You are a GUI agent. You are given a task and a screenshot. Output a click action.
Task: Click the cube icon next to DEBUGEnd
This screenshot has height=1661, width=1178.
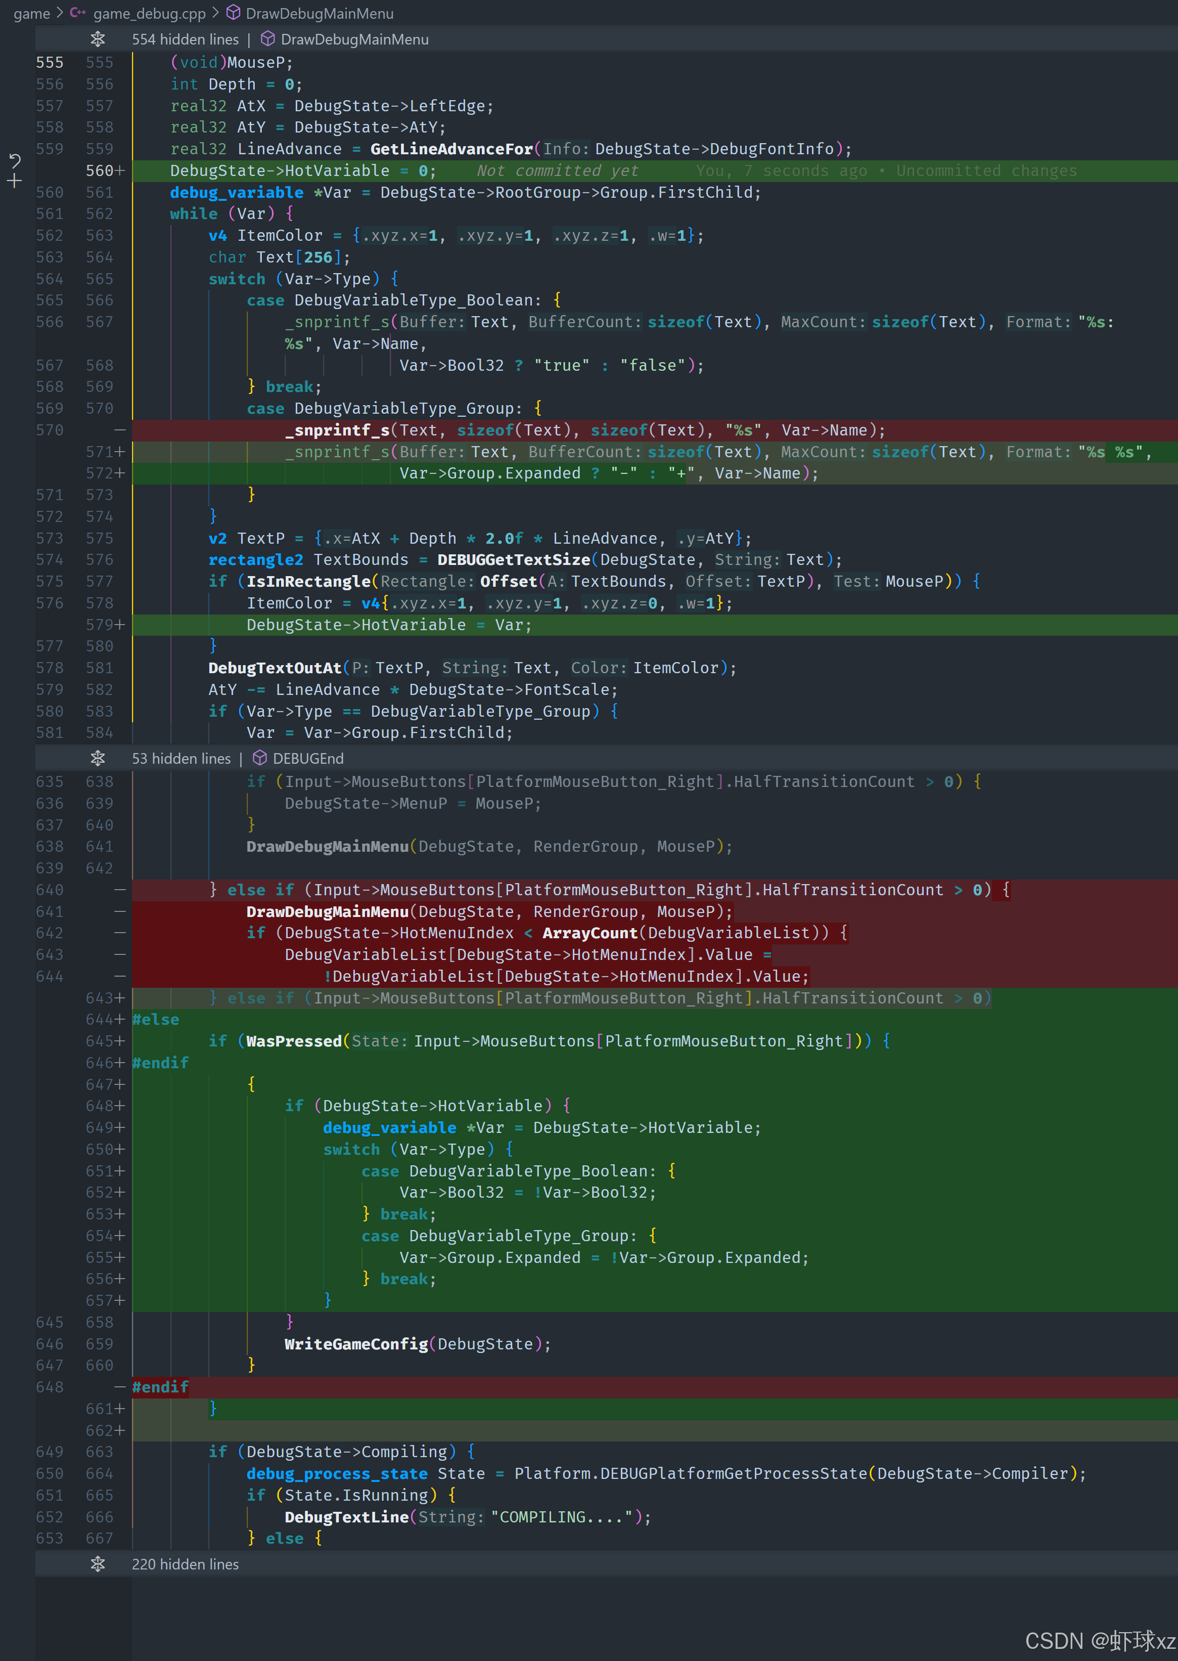pyautogui.click(x=260, y=758)
